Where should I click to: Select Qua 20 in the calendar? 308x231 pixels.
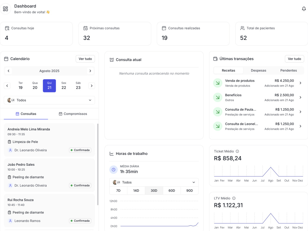(x=35, y=86)
